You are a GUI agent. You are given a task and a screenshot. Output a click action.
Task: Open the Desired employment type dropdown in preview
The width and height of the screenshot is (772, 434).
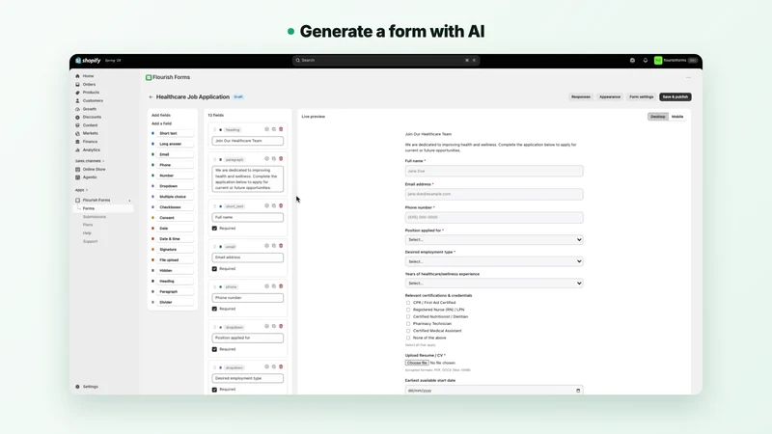coord(494,261)
